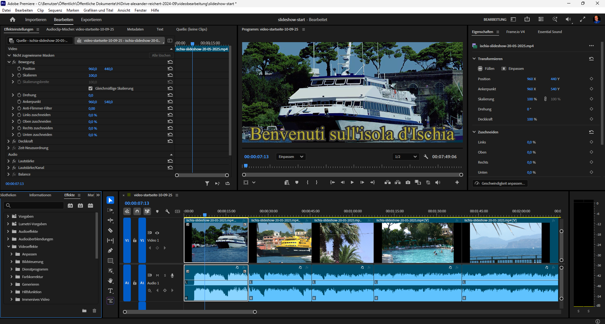Click the Quick Export share icon

tap(527, 20)
